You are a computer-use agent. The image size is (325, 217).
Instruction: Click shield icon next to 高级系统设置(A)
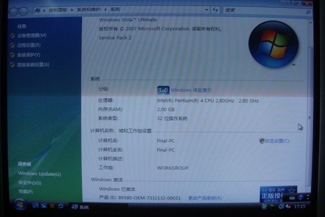coord(12,65)
